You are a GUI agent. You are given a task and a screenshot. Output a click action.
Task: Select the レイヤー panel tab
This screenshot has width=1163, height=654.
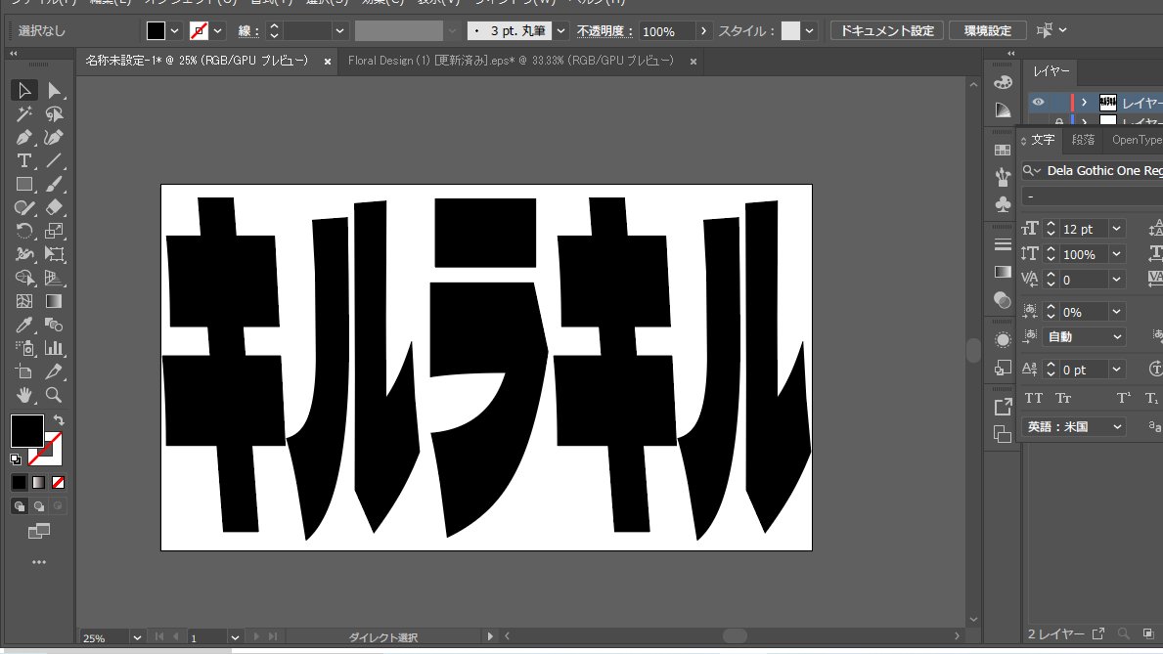click(1051, 71)
